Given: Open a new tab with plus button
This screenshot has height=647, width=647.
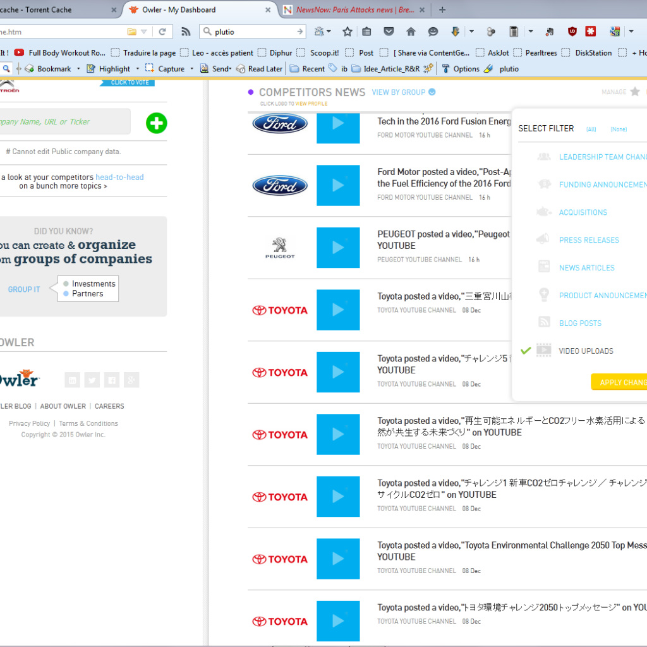Looking at the screenshot, I should (442, 9).
